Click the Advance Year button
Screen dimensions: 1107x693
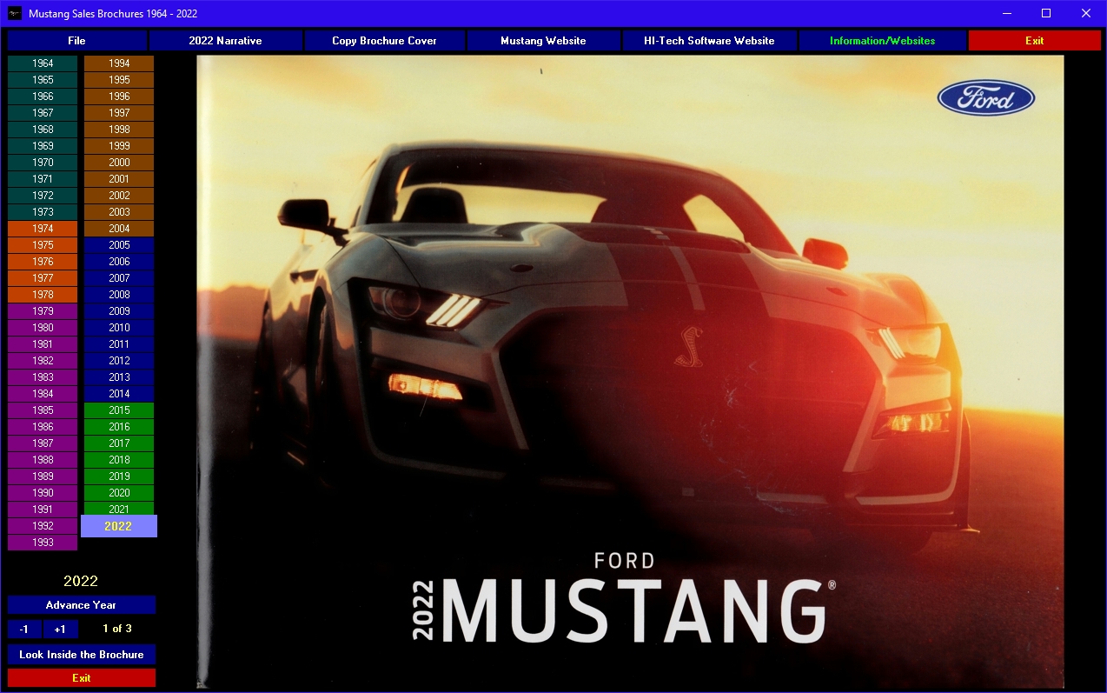82,605
